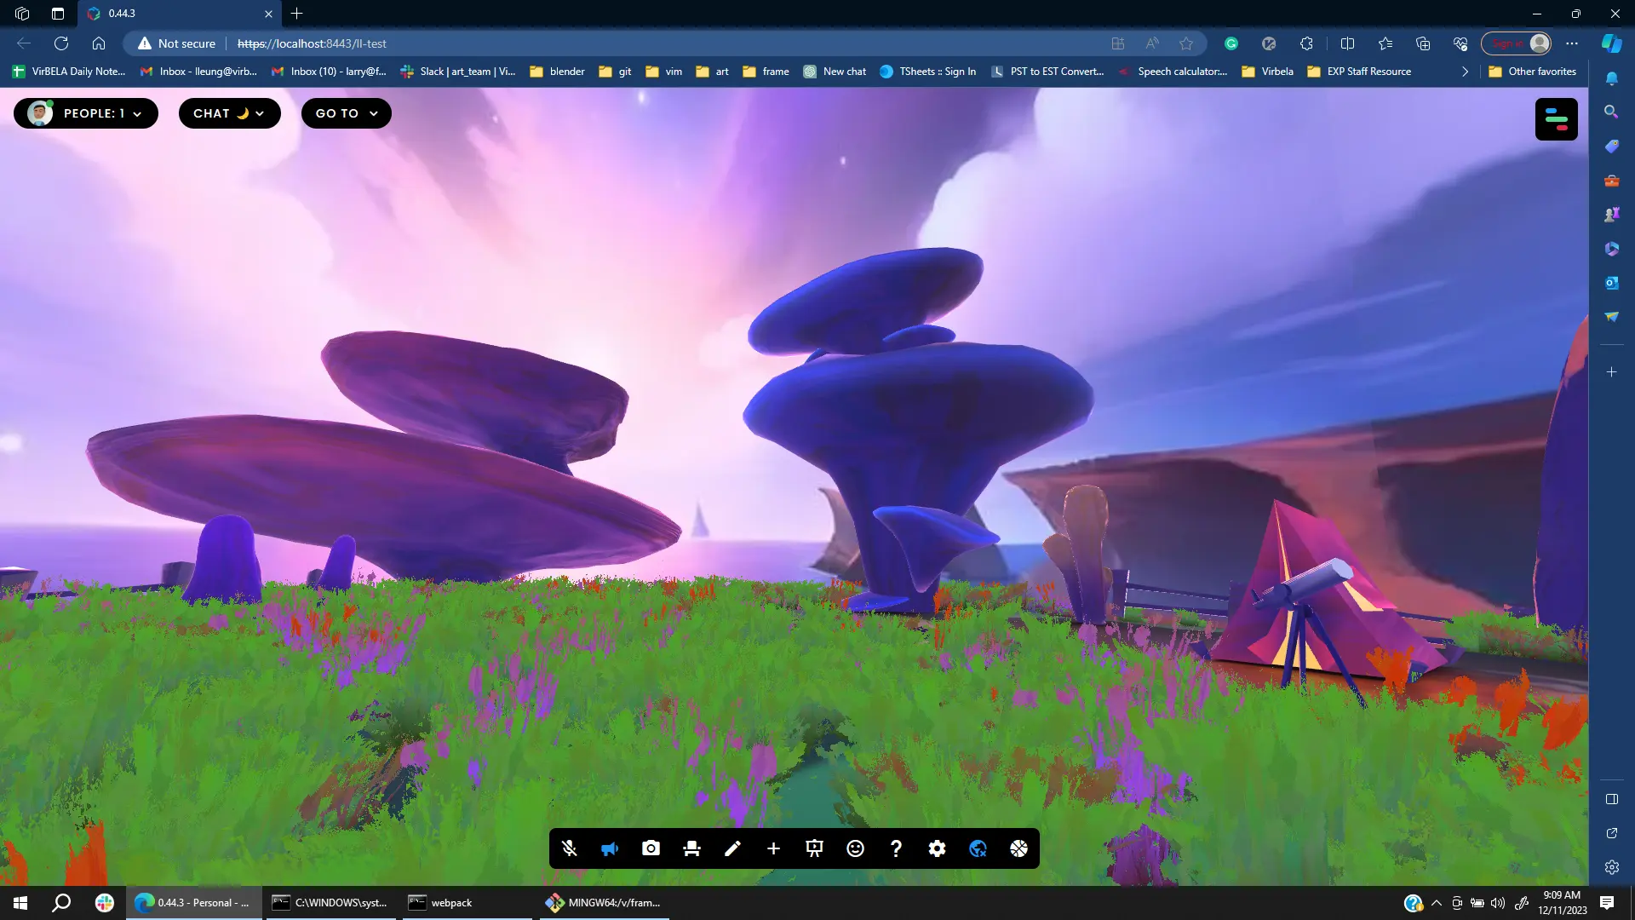Open settings gear in bottom toolbar
1635x920 pixels.
coord(937,848)
